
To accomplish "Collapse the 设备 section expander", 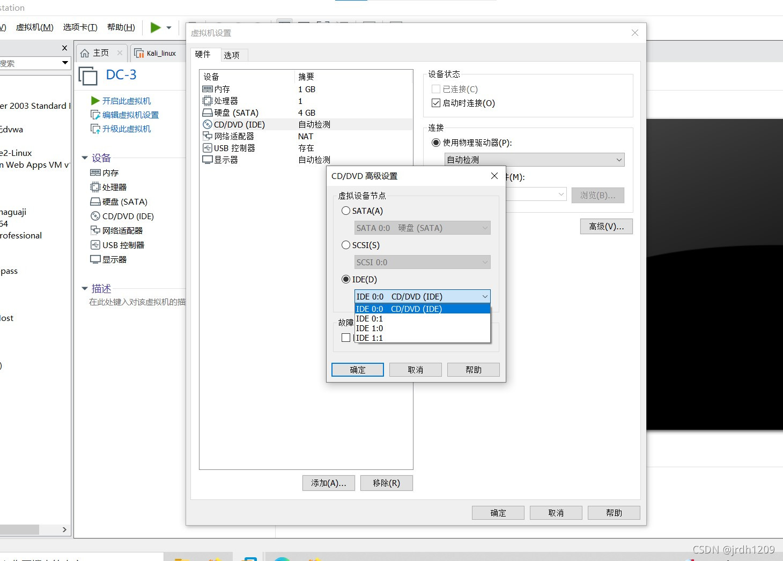I will click(85, 158).
